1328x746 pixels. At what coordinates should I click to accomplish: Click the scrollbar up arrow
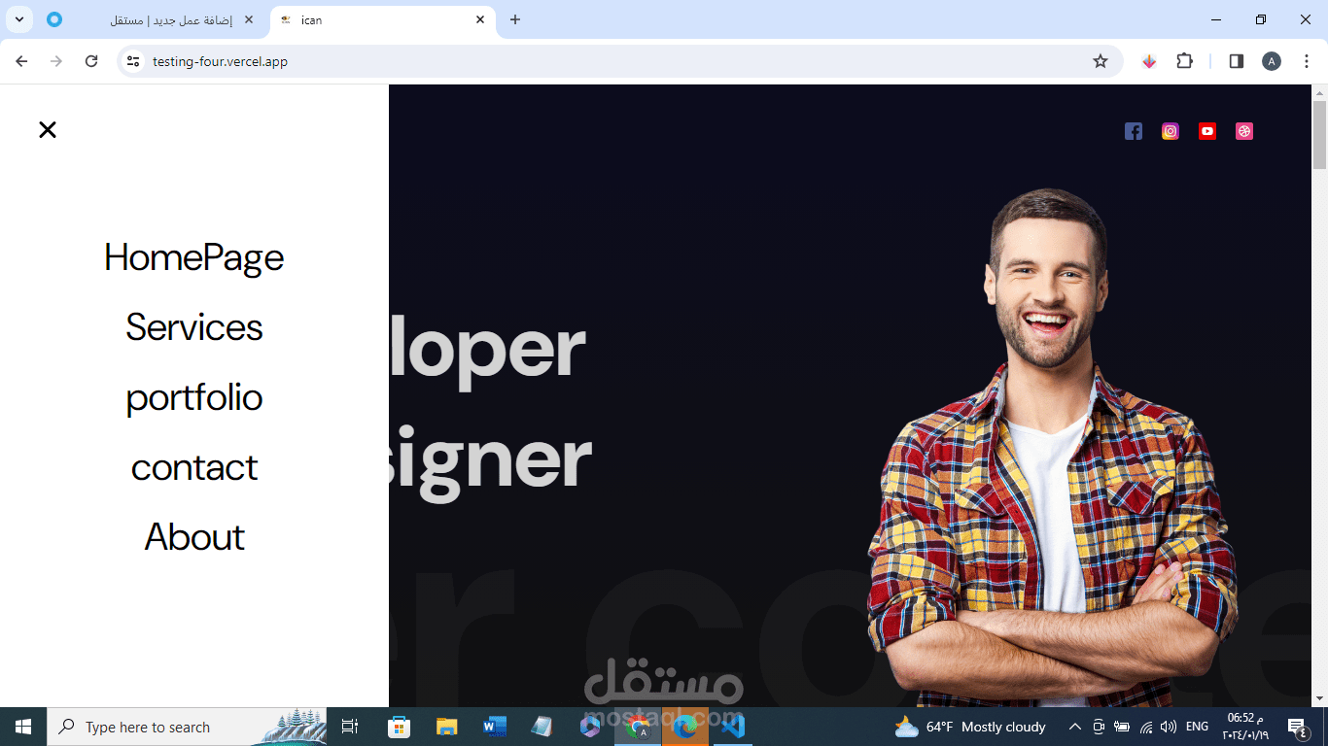tap(1319, 92)
